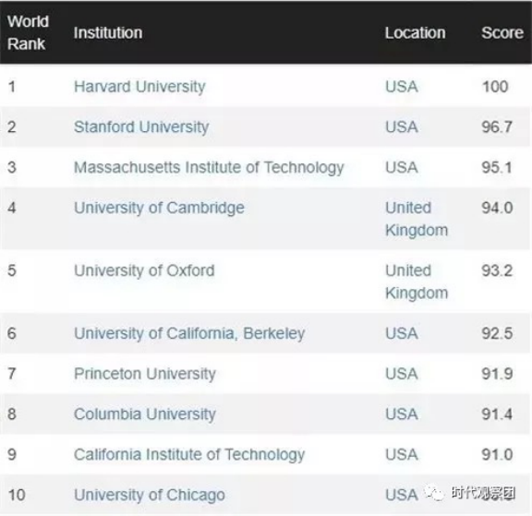Click United Kingdom location for Oxford

[417, 282]
